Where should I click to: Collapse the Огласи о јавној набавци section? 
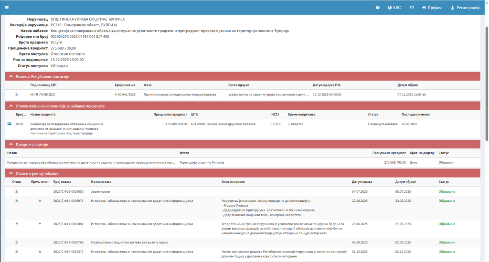[10, 173]
